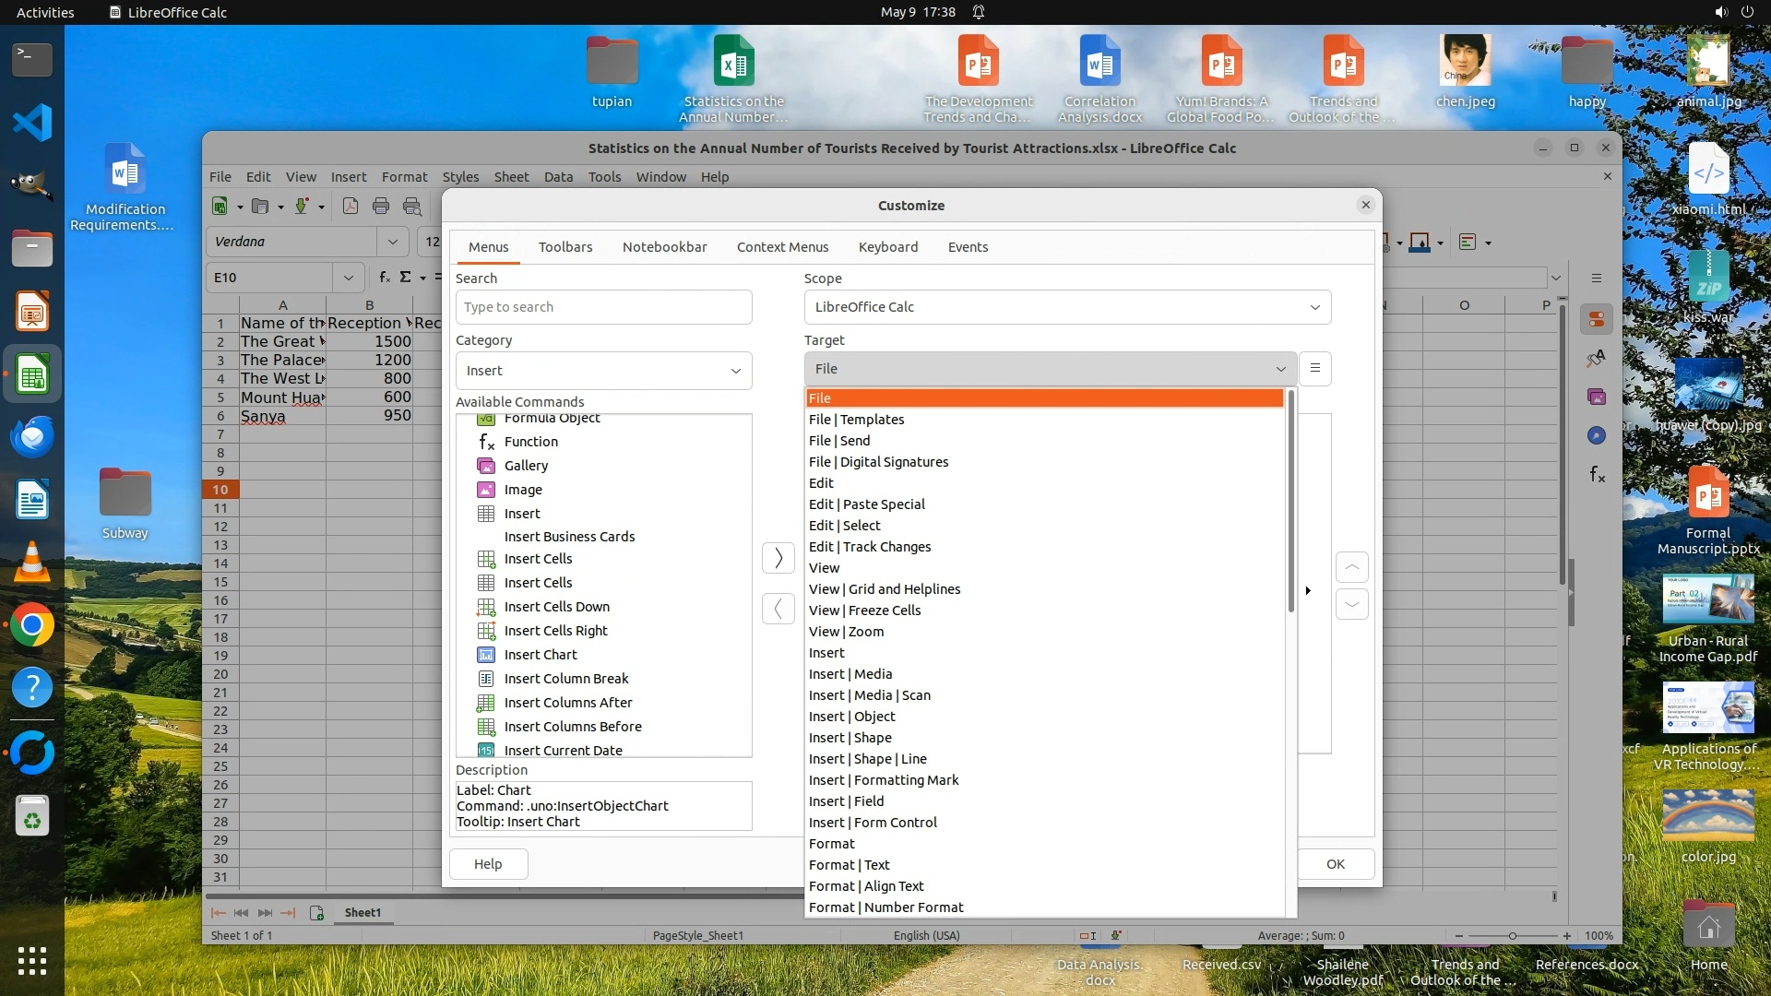Select Insert Columns Before command
Viewport: 1771px width, 996px height.
(x=572, y=727)
